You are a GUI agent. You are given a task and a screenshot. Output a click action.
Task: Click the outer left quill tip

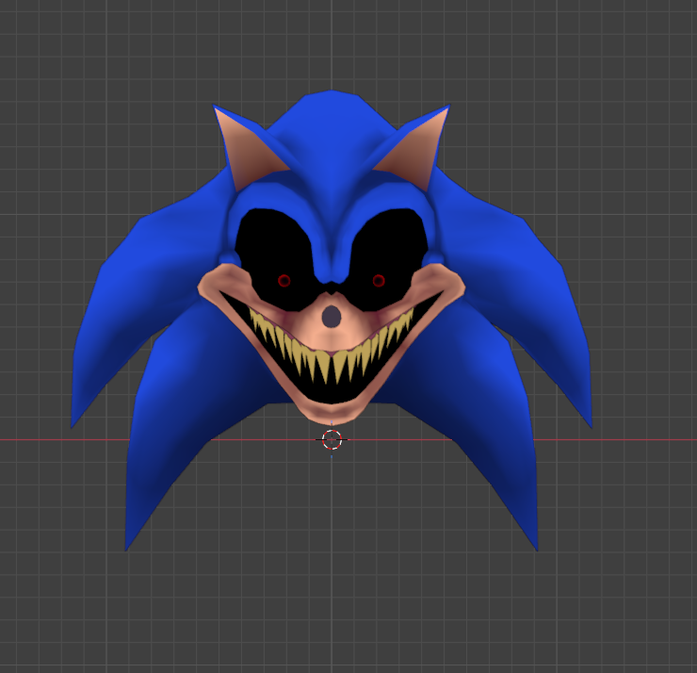(x=73, y=422)
